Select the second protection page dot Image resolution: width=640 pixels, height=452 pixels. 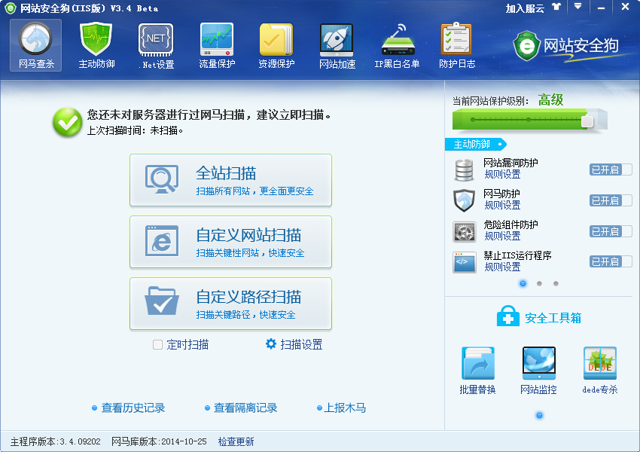[x=539, y=283]
